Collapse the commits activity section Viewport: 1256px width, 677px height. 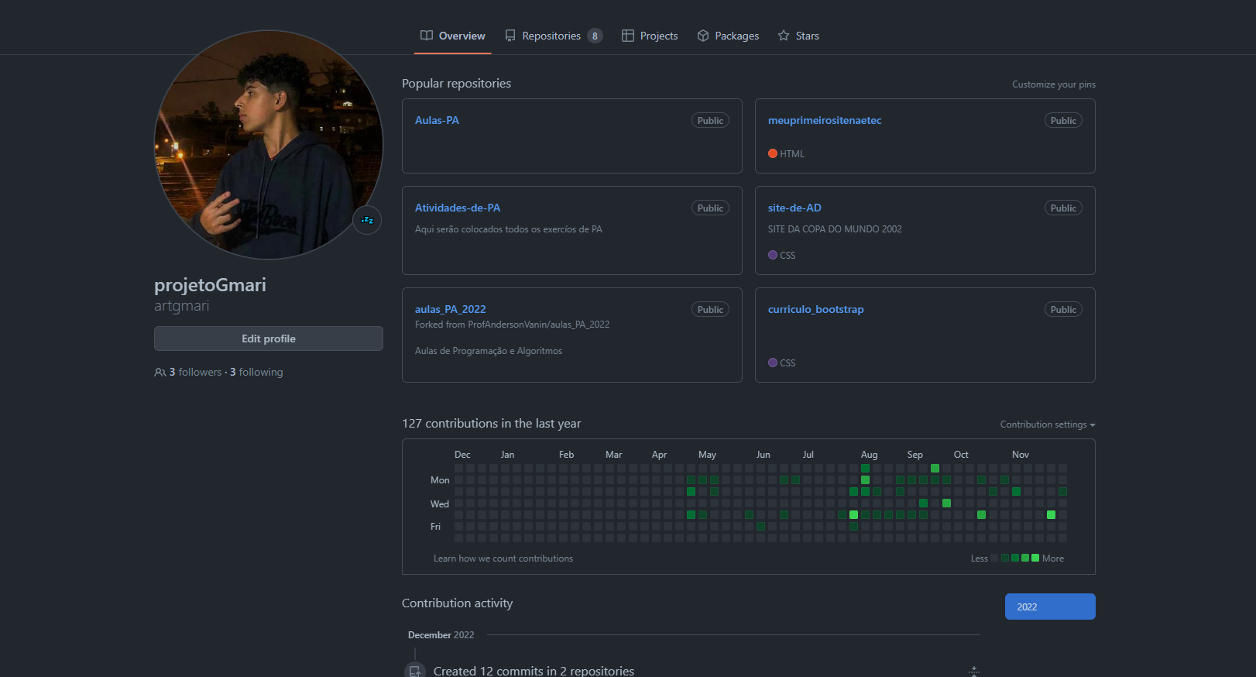[x=974, y=671]
